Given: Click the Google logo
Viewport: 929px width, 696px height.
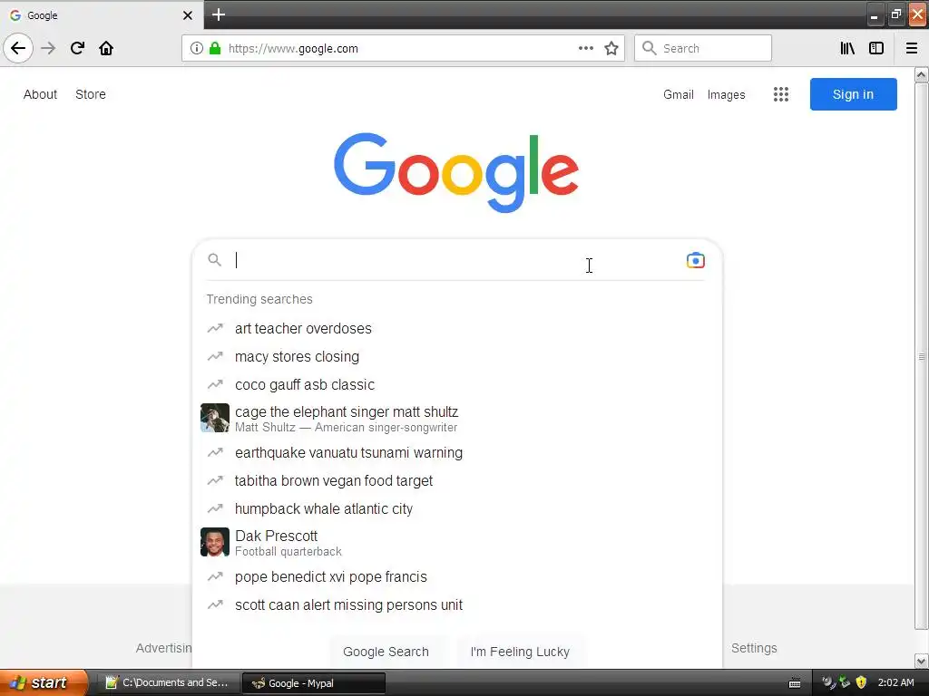Looking at the screenshot, I should click(x=455, y=172).
